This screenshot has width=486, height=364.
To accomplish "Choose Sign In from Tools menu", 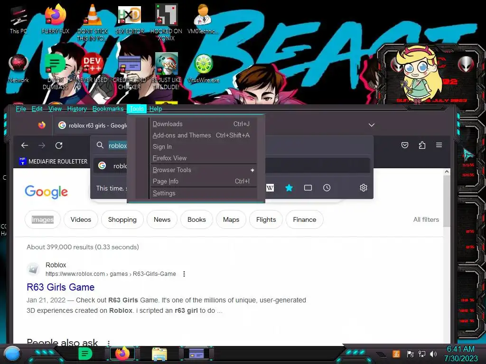I will tap(203, 147).
